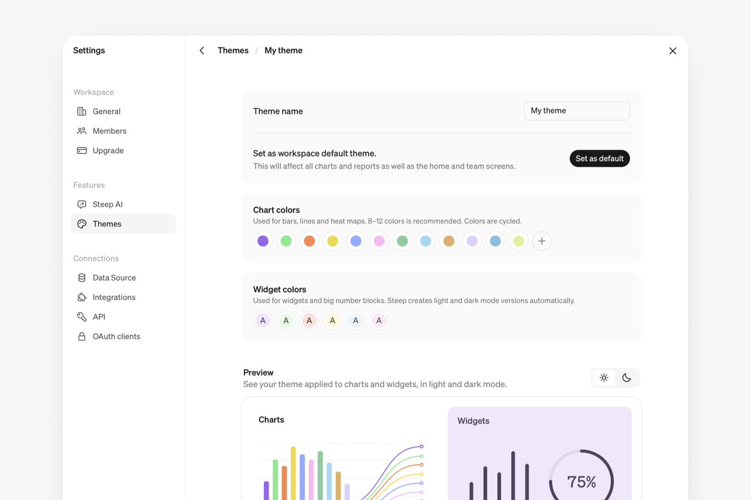Click the Connections section label
The height and width of the screenshot is (500, 751).
tap(96, 258)
